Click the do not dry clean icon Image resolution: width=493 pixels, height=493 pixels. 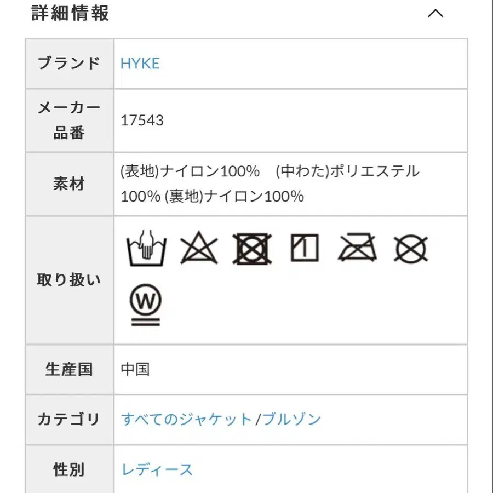411,249
